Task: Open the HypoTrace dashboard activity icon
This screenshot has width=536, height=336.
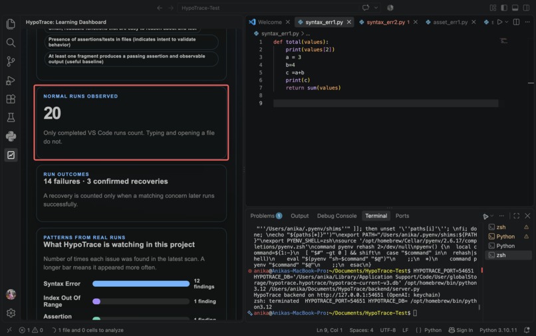Action: pos(11,155)
